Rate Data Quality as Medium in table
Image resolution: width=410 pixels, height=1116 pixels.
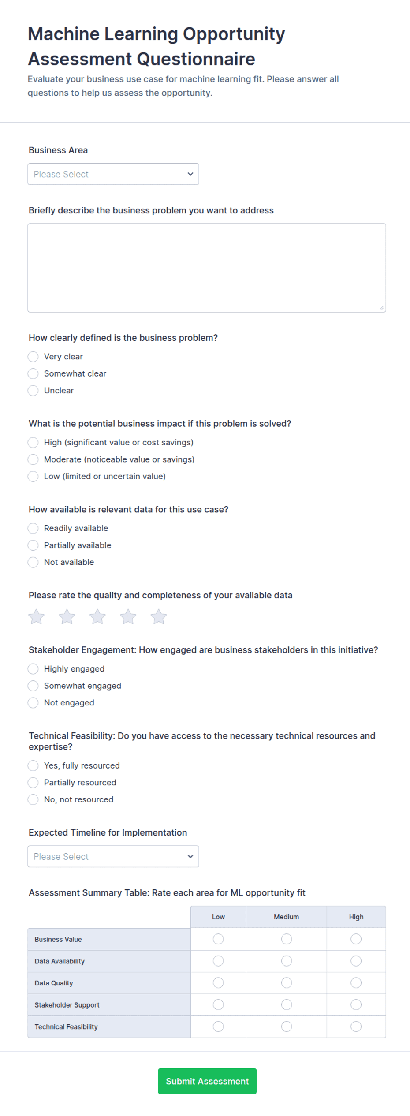[x=287, y=983]
